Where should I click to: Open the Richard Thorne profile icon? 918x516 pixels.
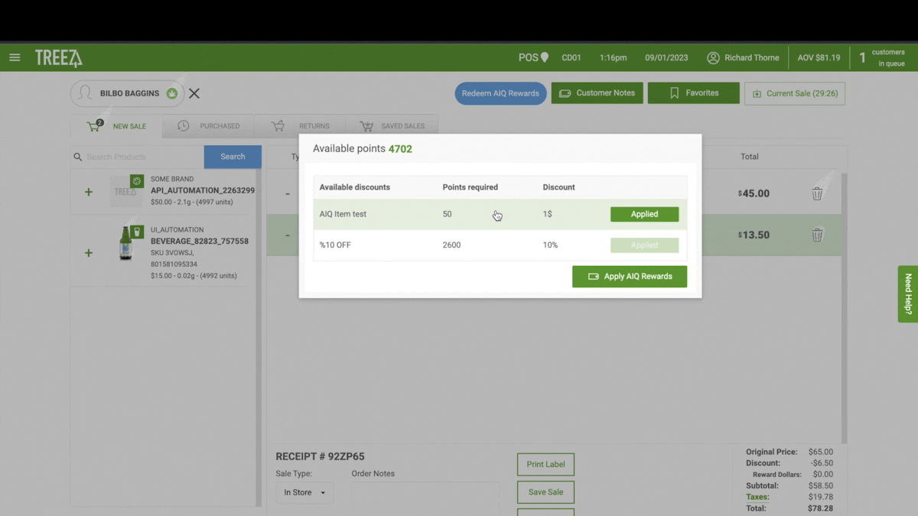(712, 57)
